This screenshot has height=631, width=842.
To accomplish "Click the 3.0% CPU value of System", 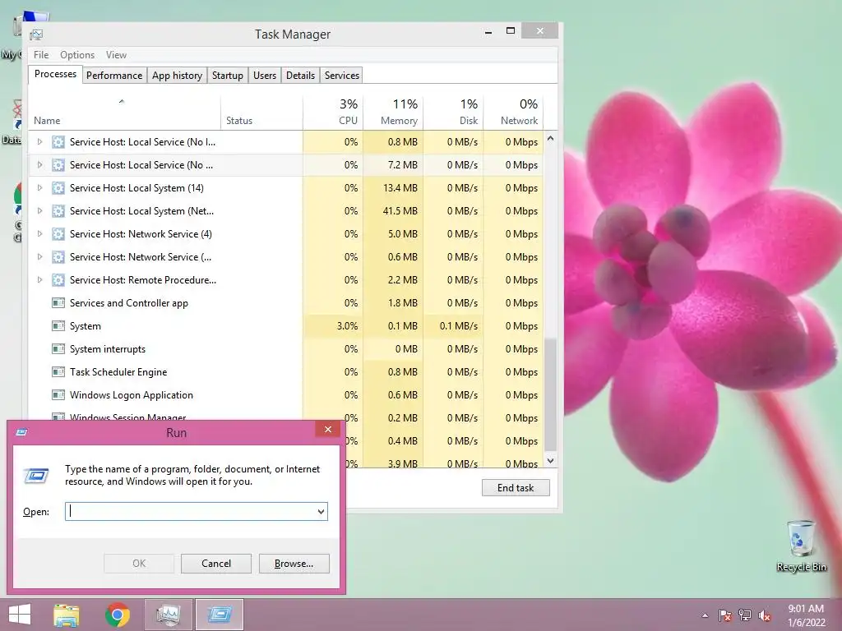I will (x=347, y=326).
